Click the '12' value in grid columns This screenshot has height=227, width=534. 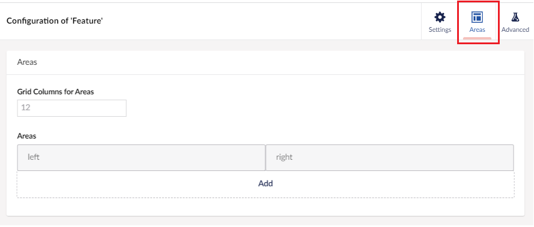(x=26, y=108)
